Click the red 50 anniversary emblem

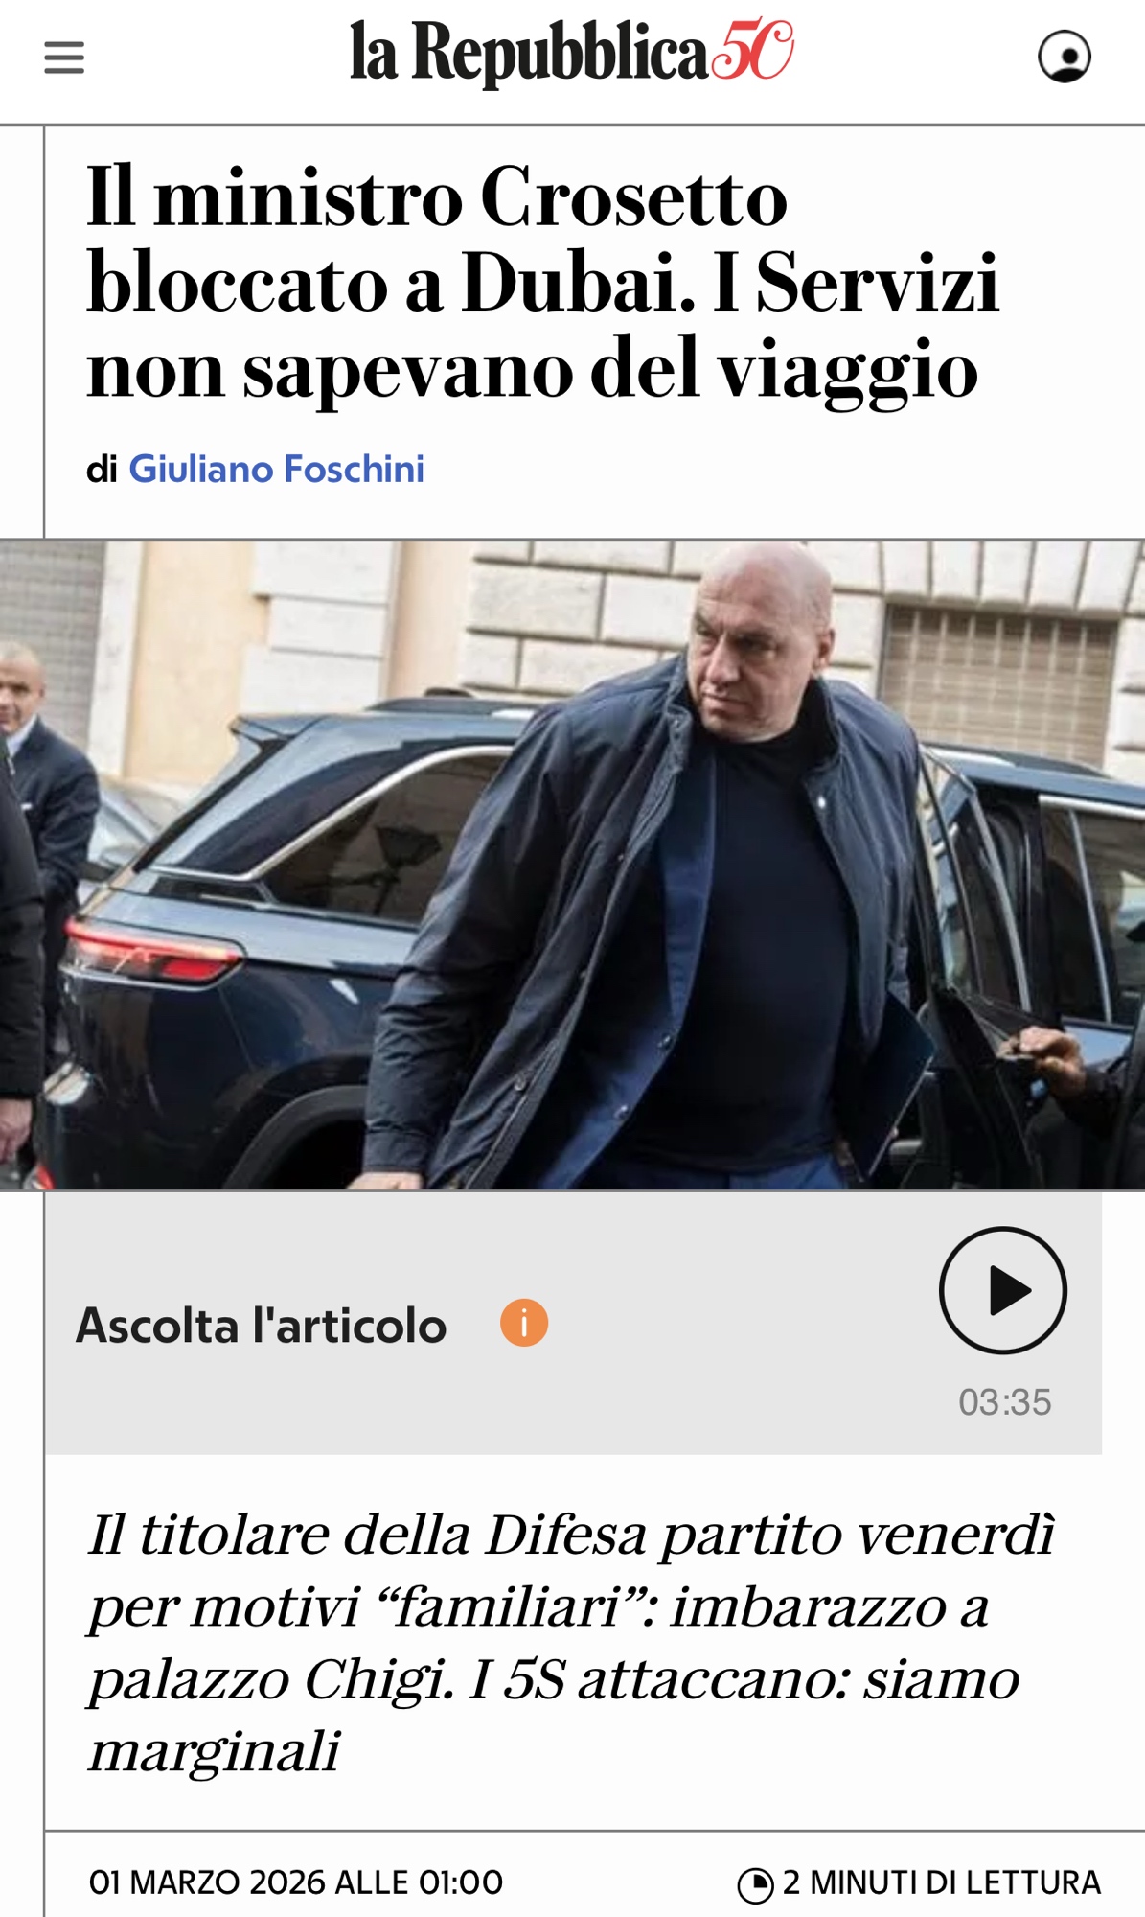pos(752,50)
